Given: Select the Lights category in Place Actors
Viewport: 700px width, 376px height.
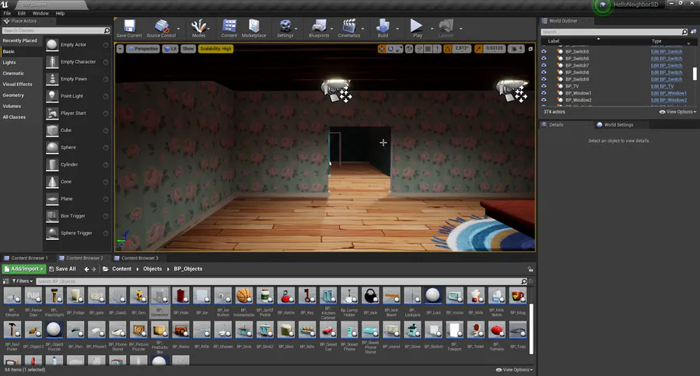Looking at the screenshot, I should click(9, 62).
